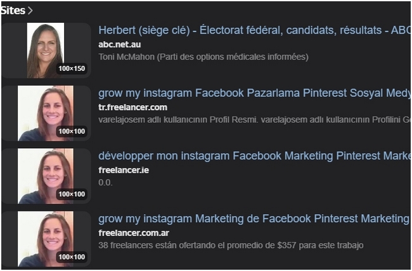Select the thumbnail beside the freelancer.com.ar result
This screenshot has width=412, height=271.
pos(46,238)
